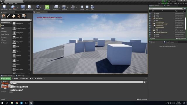
Task: Toggle visibility of Light Source actor
Action: 150,31
